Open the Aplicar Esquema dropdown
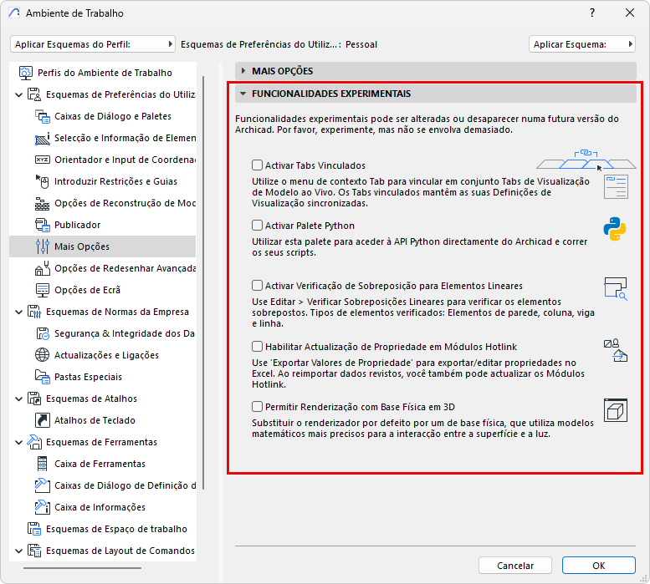 582,44
